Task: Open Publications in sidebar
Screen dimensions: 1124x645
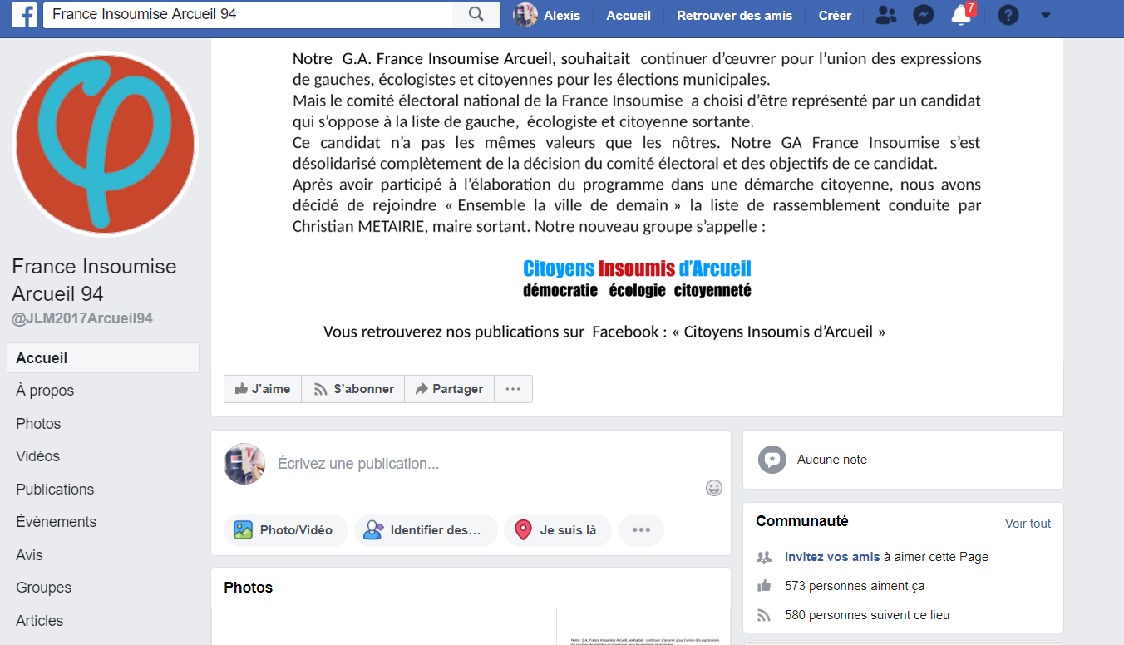Action: [55, 490]
